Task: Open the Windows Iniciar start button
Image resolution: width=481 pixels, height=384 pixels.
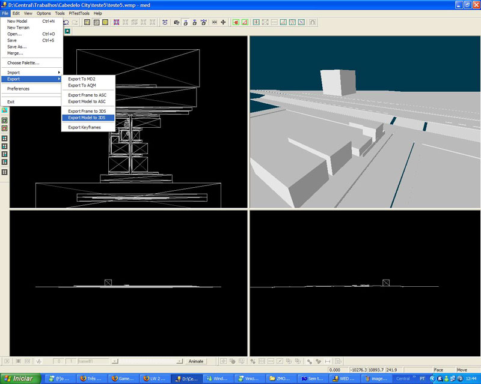Action: tap(19, 379)
